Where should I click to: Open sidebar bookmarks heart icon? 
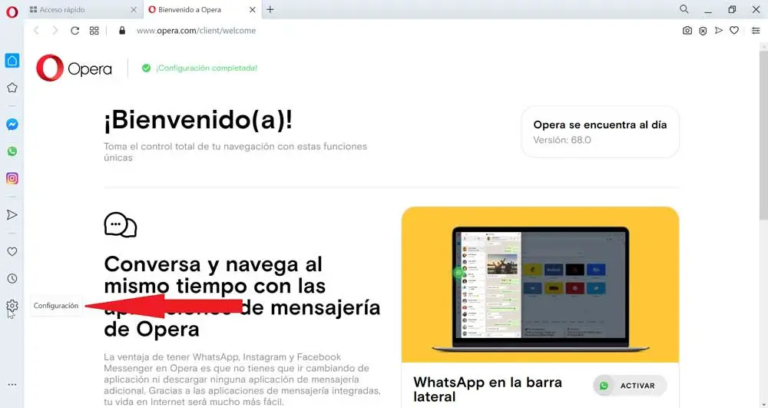(x=12, y=252)
